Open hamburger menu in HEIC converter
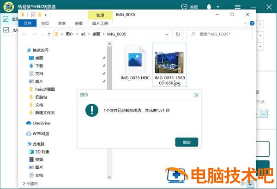277x189 pixels. pos(238,7)
